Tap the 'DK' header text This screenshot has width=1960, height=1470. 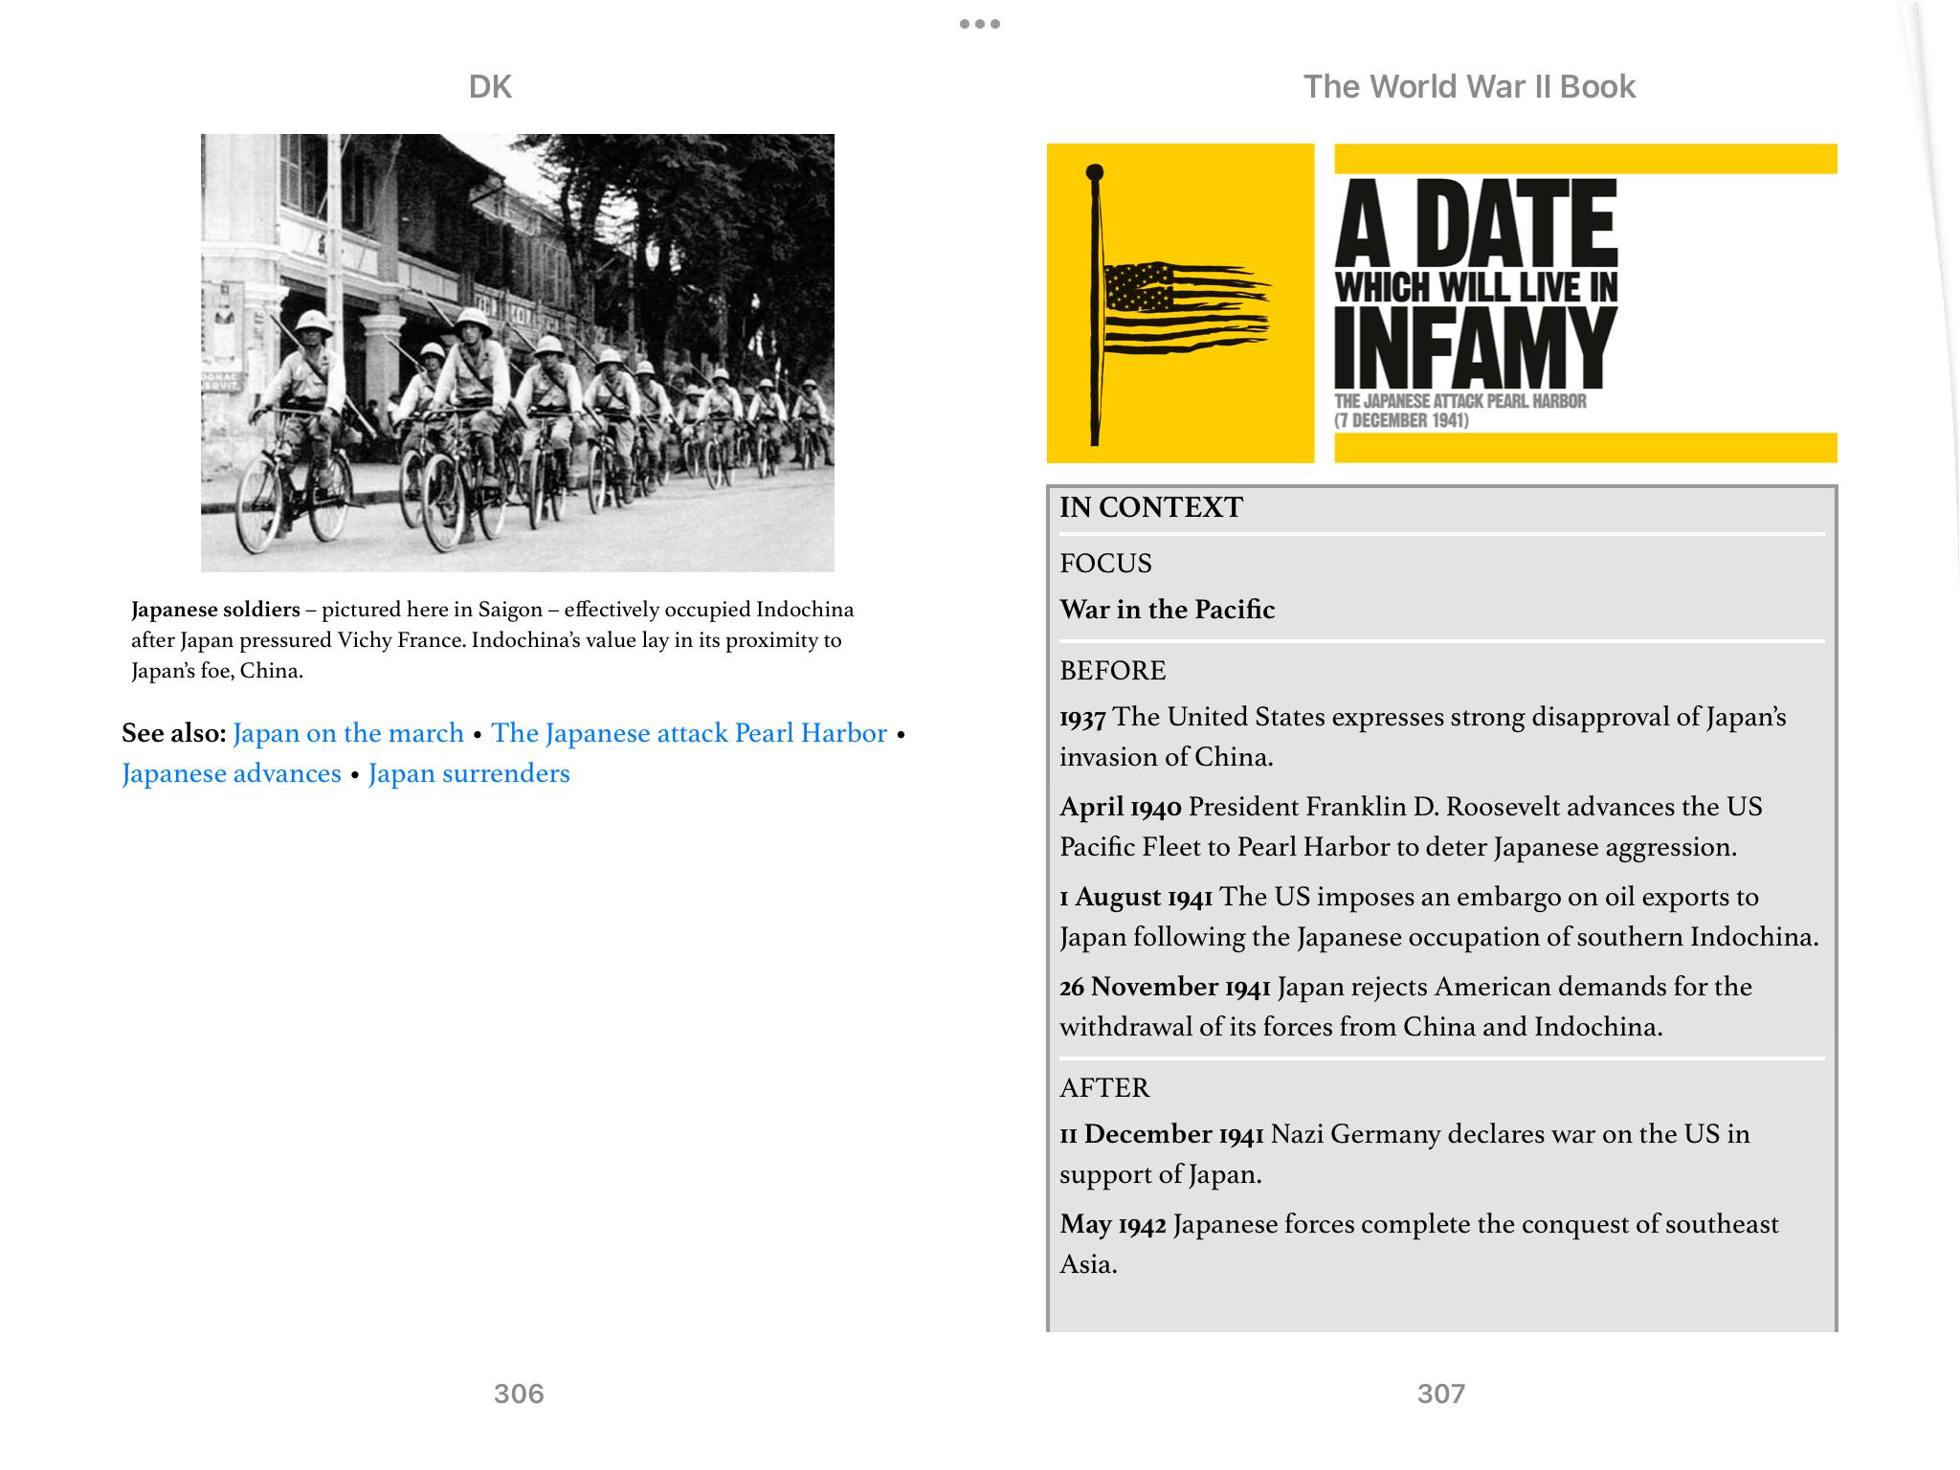click(x=490, y=87)
